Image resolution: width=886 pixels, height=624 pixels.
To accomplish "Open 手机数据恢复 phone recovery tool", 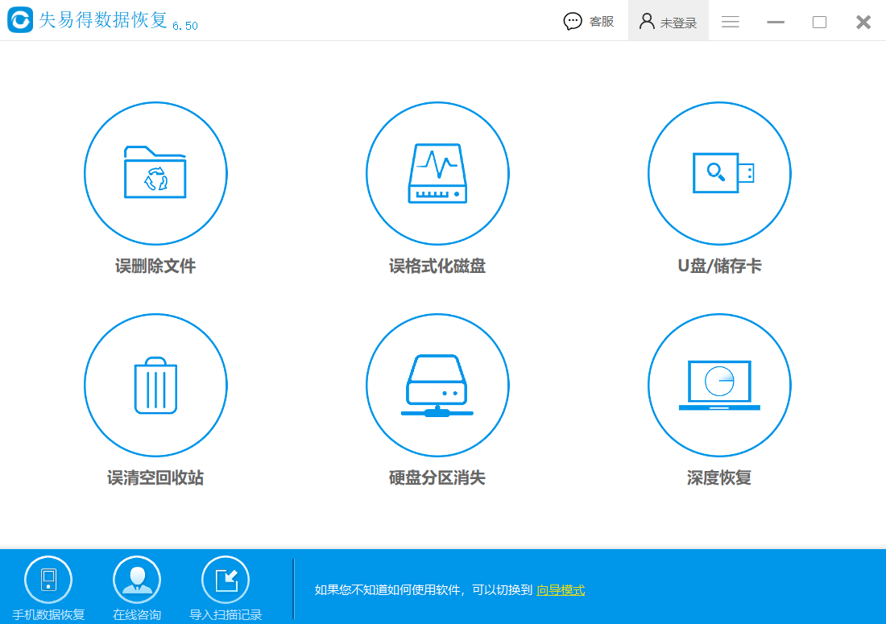I will tap(48, 588).
